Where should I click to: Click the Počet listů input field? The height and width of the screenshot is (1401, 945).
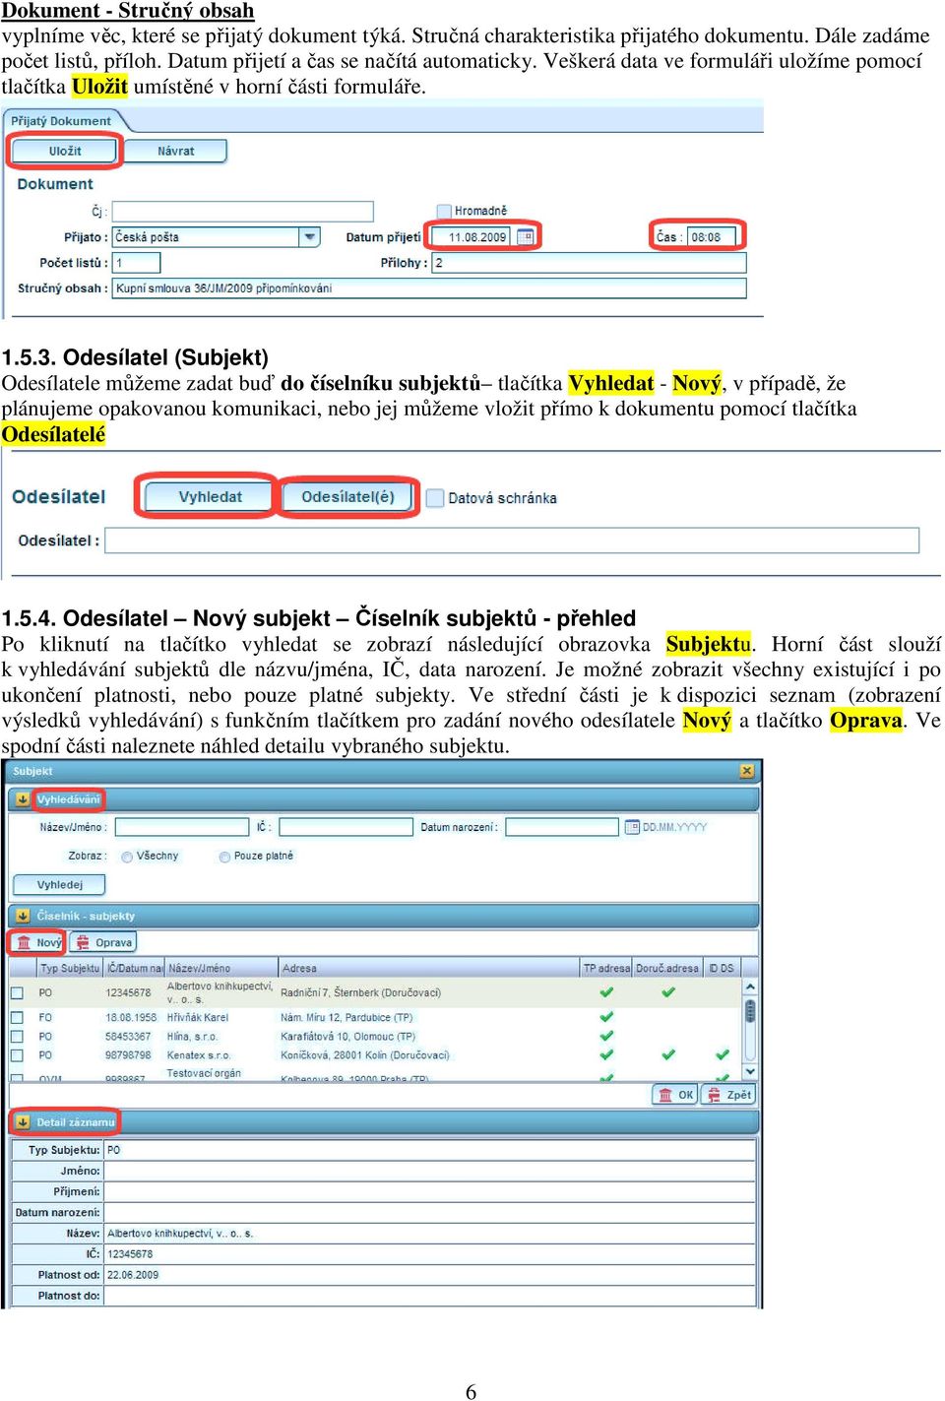[x=136, y=263]
